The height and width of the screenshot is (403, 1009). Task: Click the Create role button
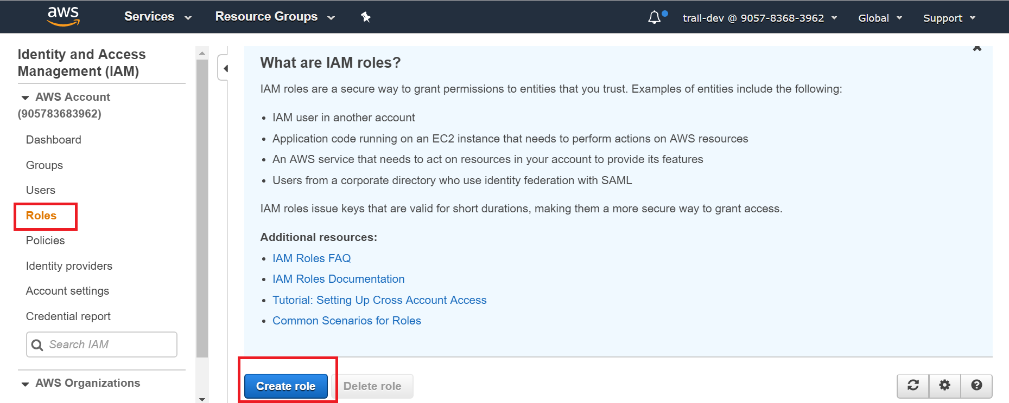coord(285,386)
